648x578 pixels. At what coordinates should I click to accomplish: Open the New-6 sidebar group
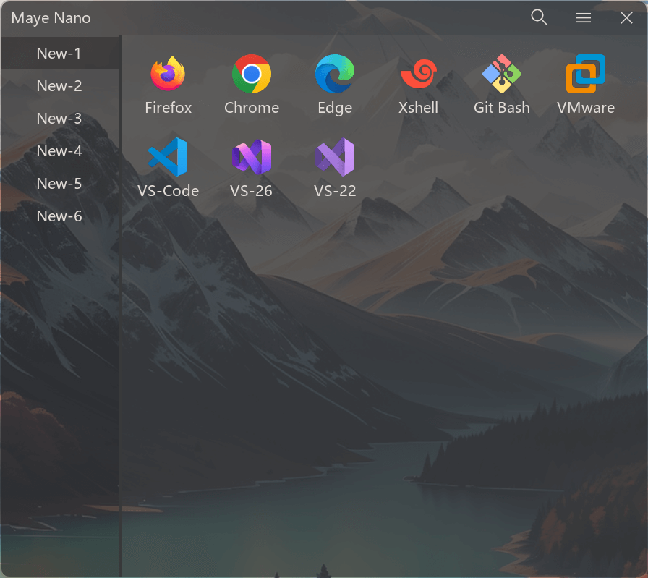click(59, 216)
